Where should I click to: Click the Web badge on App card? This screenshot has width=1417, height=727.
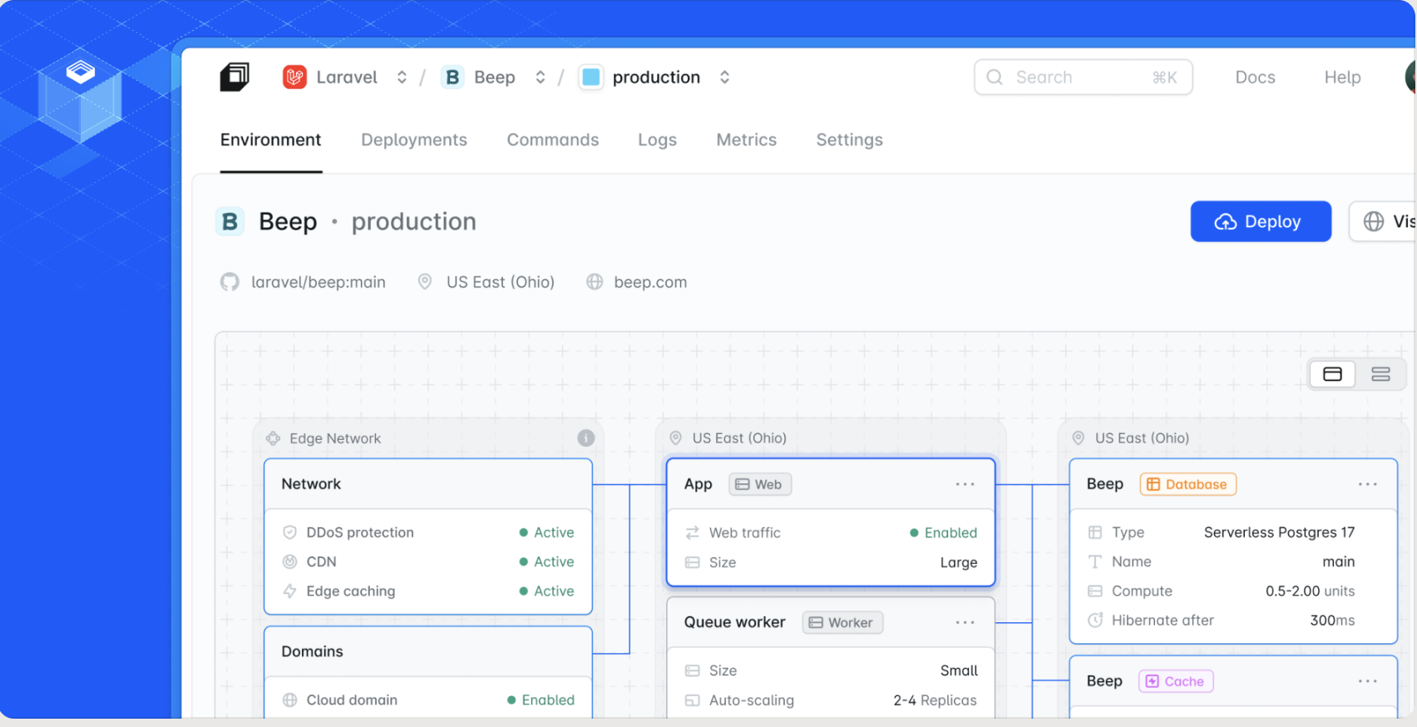pos(760,484)
